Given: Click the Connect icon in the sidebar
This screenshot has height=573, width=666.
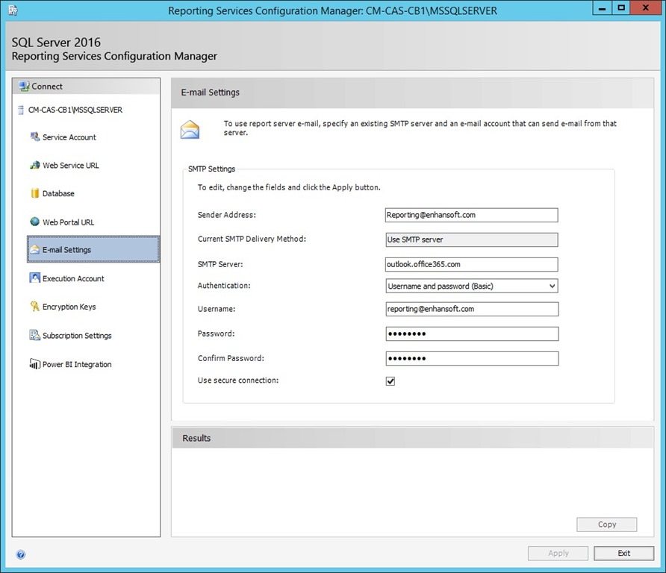Looking at the screenshot, I should click(x=25, y=86).
